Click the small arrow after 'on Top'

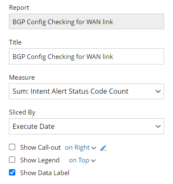click(93, 161)
